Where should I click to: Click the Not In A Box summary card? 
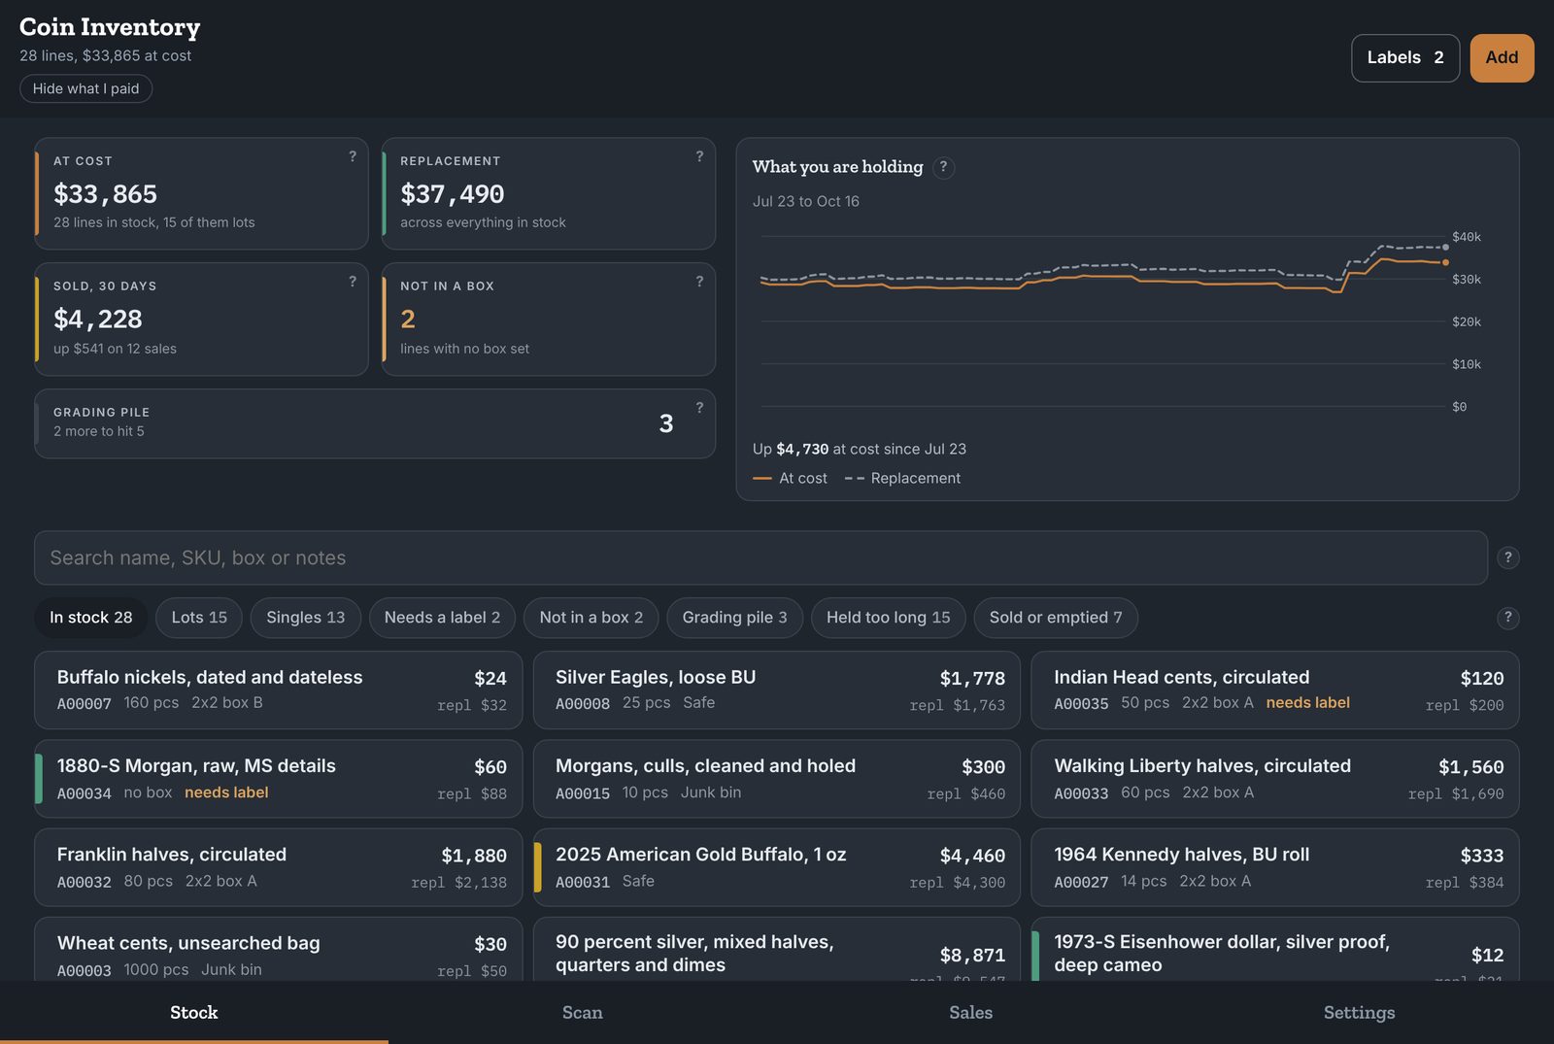549,320
